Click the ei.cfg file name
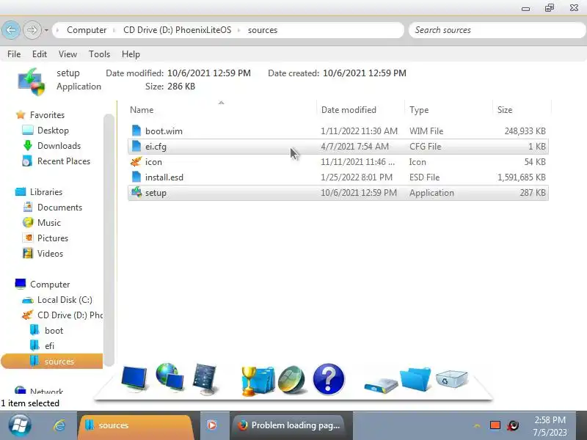Image resolution: width=587 pixels, height=440 pixels. pos(156,147)
